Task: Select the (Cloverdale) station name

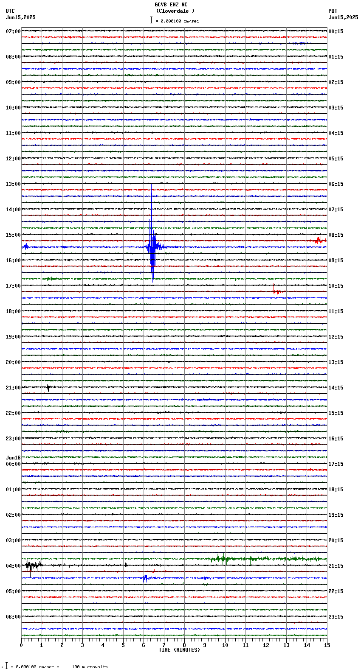Action: (x=175, y=11)
